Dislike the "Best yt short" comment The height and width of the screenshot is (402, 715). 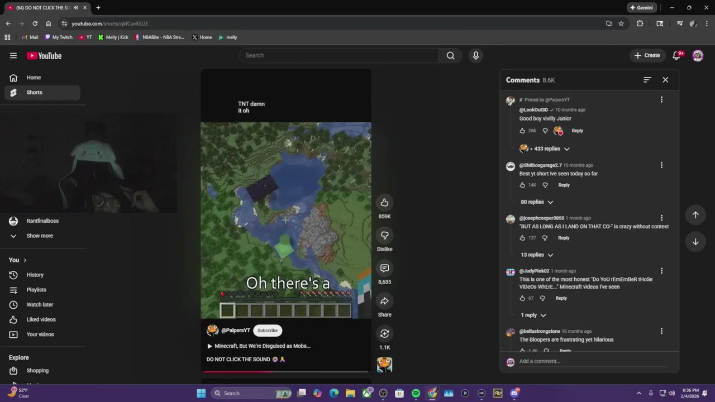click(x=545, y=185)
